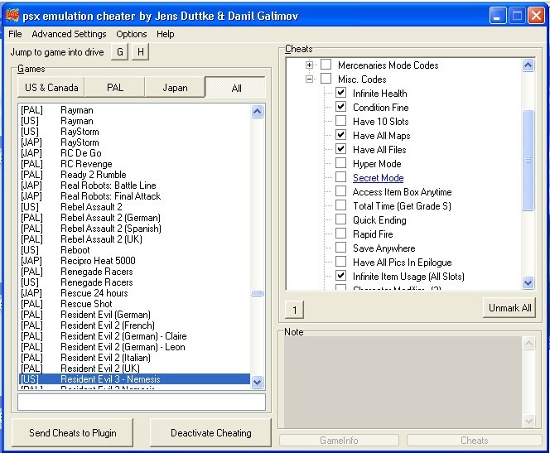Select Rescue 24 hours
Image resolution: width=550 pixels, height=453 pixels.
(135, 293)
